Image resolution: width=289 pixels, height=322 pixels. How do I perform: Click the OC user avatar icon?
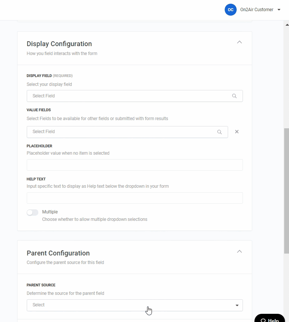click(x=230, y=10)
